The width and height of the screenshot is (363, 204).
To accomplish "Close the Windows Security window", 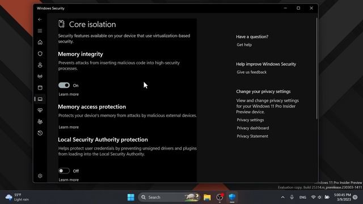I will tap(311, 8).
